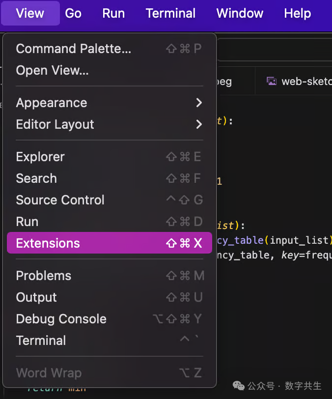Open the Extensions view
The height and width of the screenshot is (399, 332).
coord(48,243)
